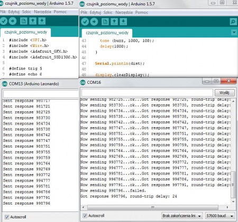Open the 57600 baud rate dropdown
Viewport: 238px width, 222px height.
click(x=220, y=216)
